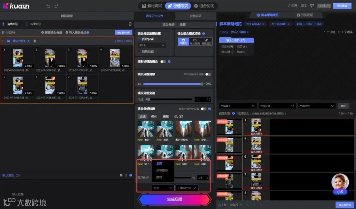356x209 pixels.
Task: Open the 视频音效 tab
Action: point(196,16)
